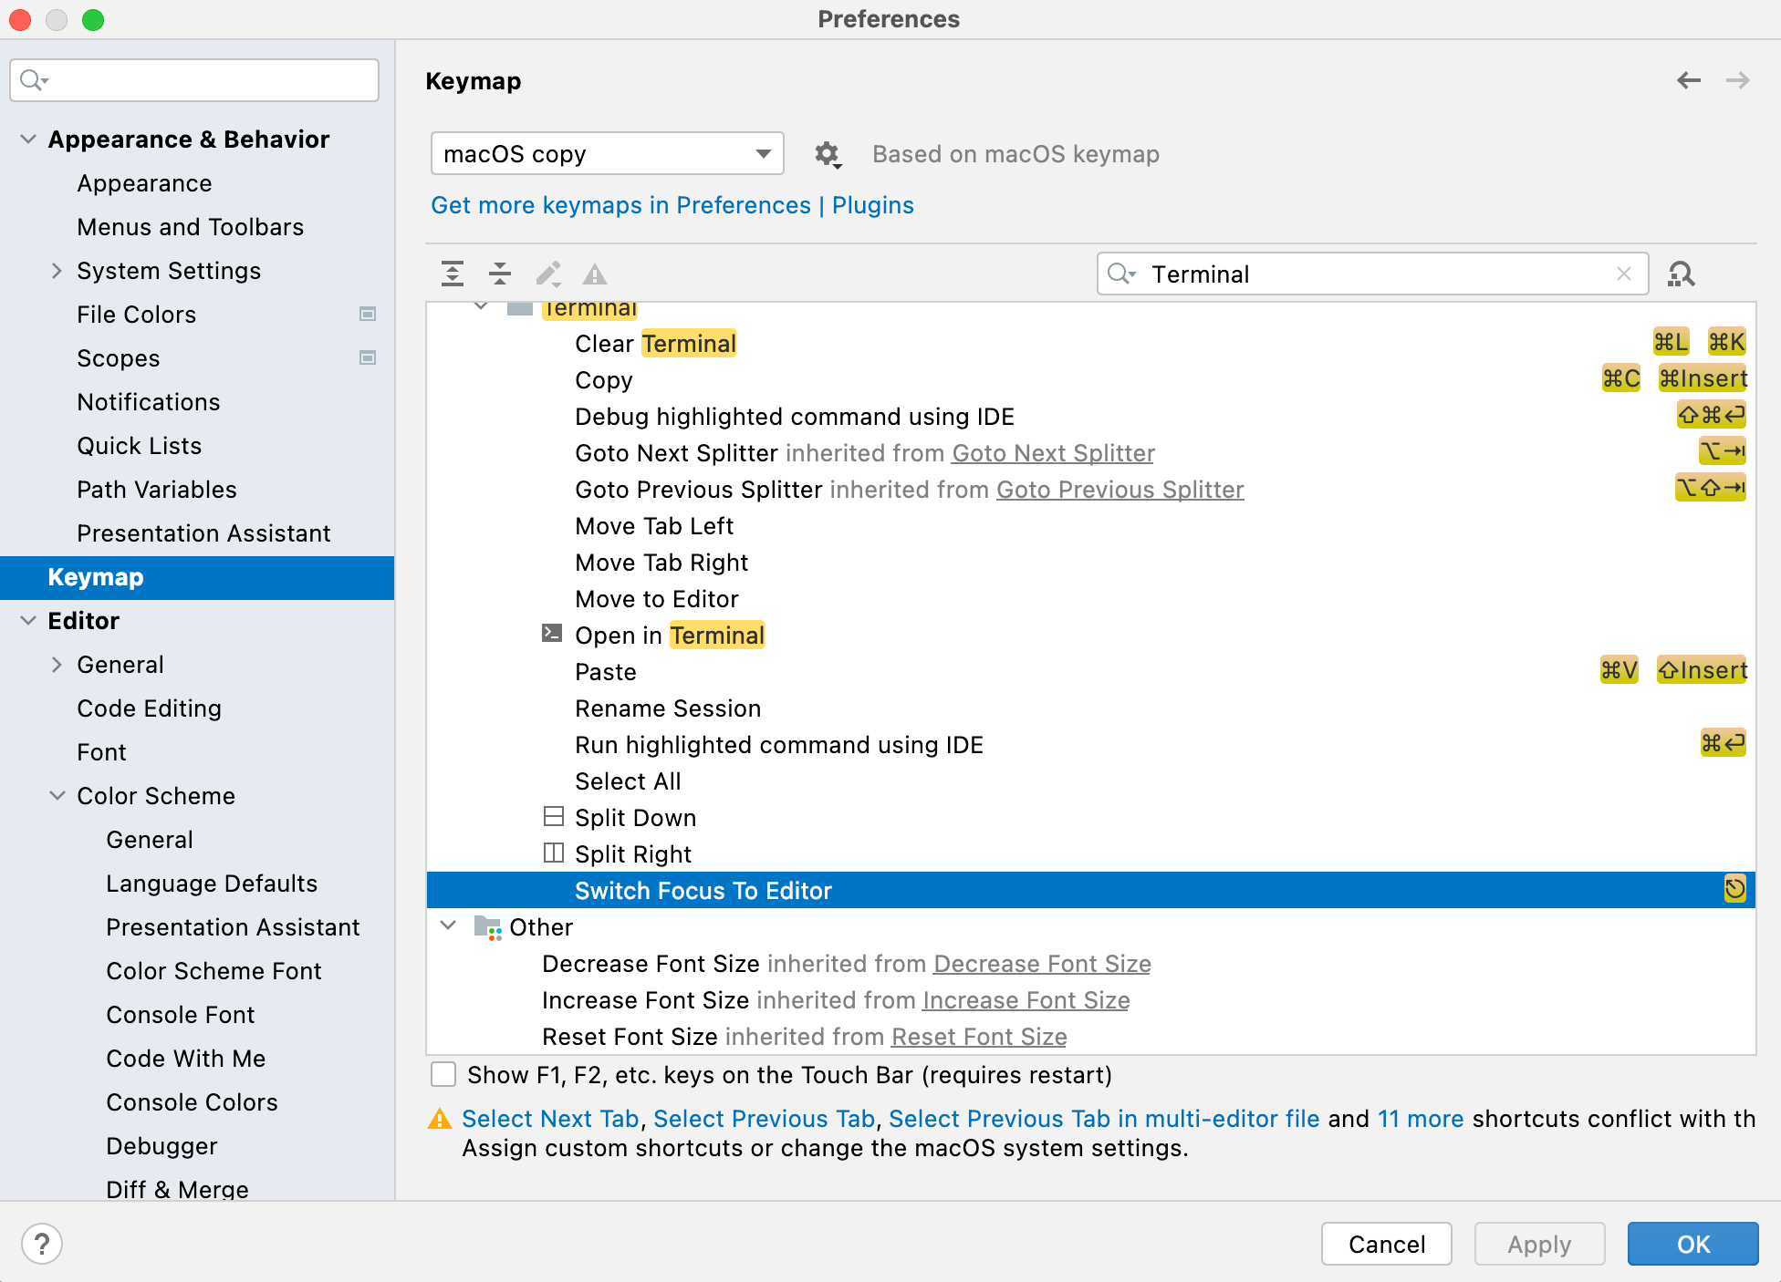Viewport: 1781px width, 1282px height.
Task: Expand General under Editor
Action: coord(57,664)
